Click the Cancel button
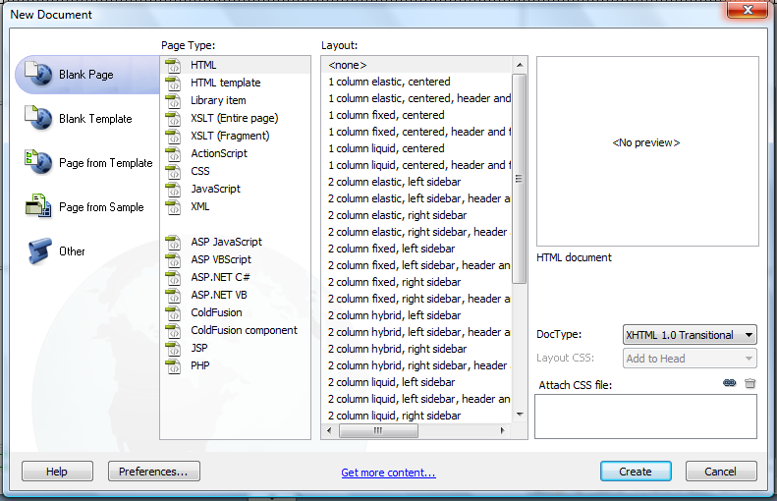Viewport: 777px width, 501px height. pyautogui.click(x=721, y=472)
